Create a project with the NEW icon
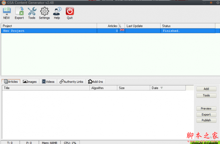 tap(7, 13)
